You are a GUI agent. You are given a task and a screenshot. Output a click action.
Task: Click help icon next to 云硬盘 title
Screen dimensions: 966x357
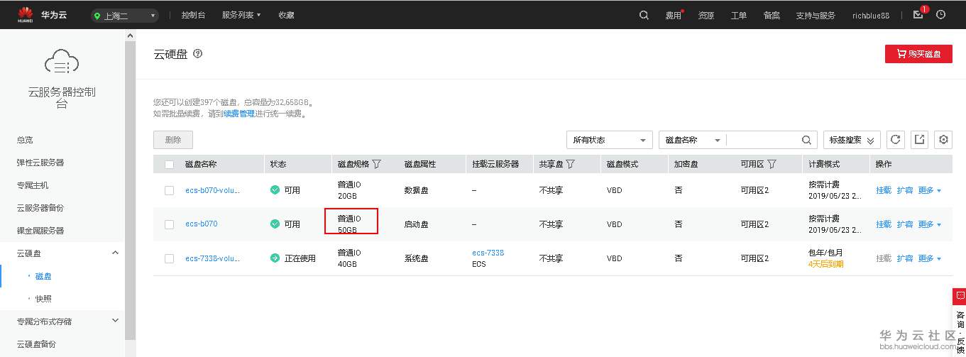point(198,53)
